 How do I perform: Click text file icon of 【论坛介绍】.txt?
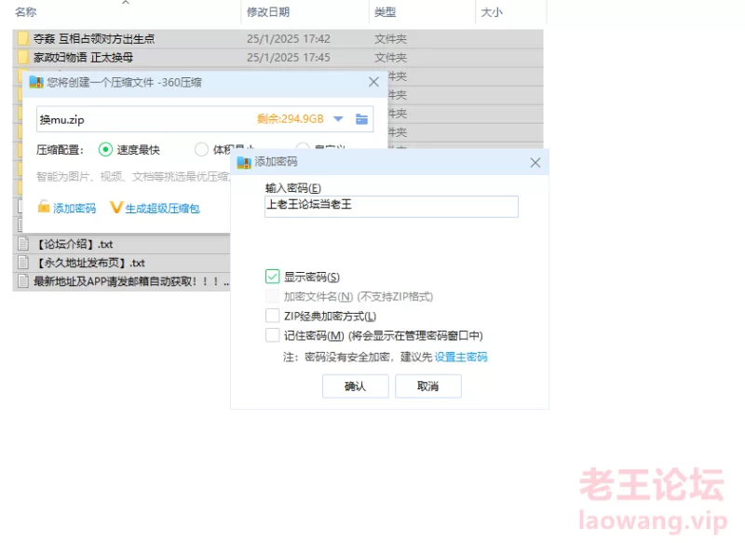22,244
